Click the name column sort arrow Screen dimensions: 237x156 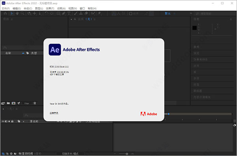(x=23, y=53)
